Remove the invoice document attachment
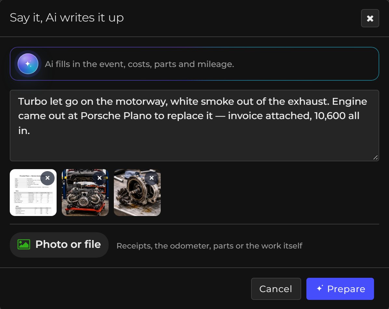 pos(47,178)
